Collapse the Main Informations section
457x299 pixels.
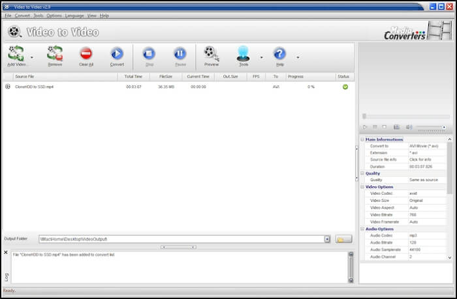pos(362,139)
